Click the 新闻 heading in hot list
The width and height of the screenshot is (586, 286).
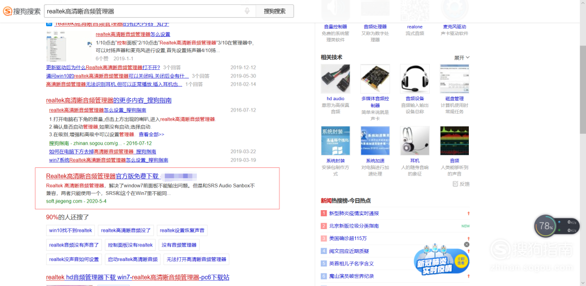tap(326, 200)
